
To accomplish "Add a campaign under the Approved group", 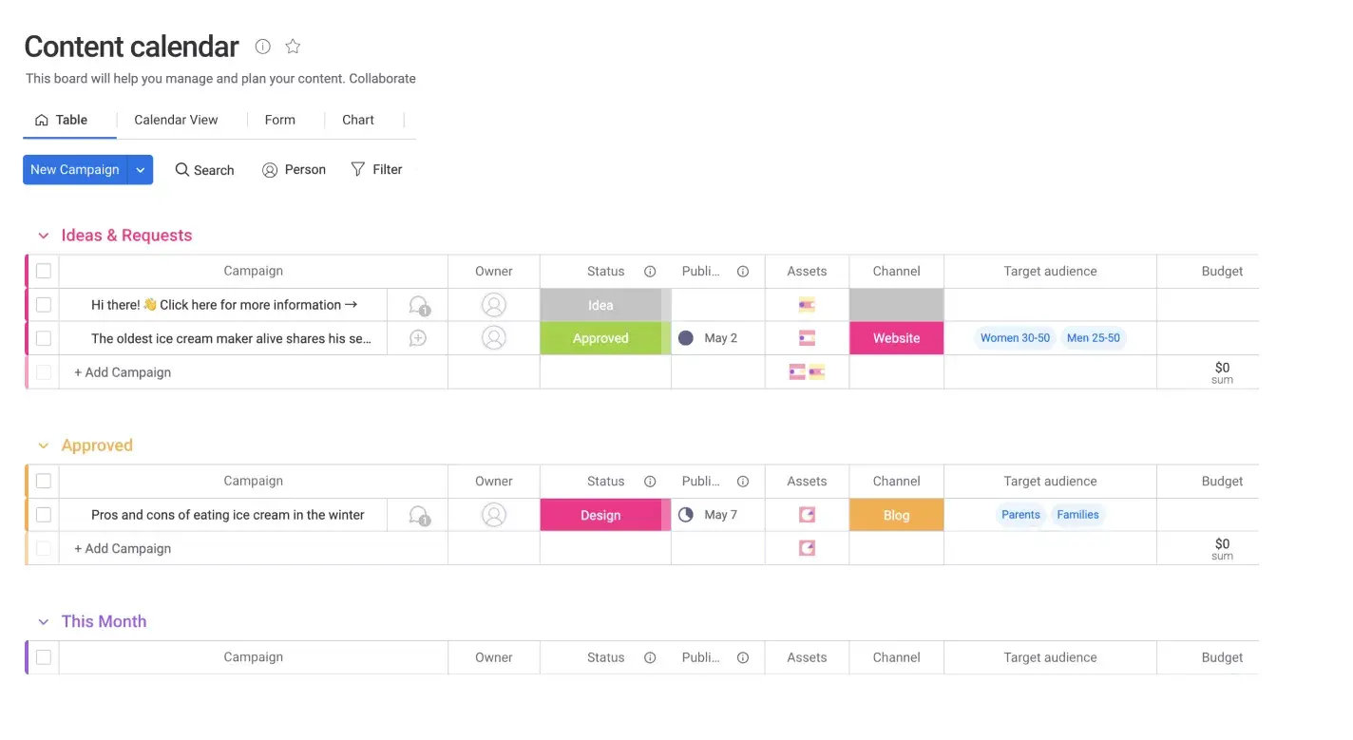I will click(x=122, y=548).
